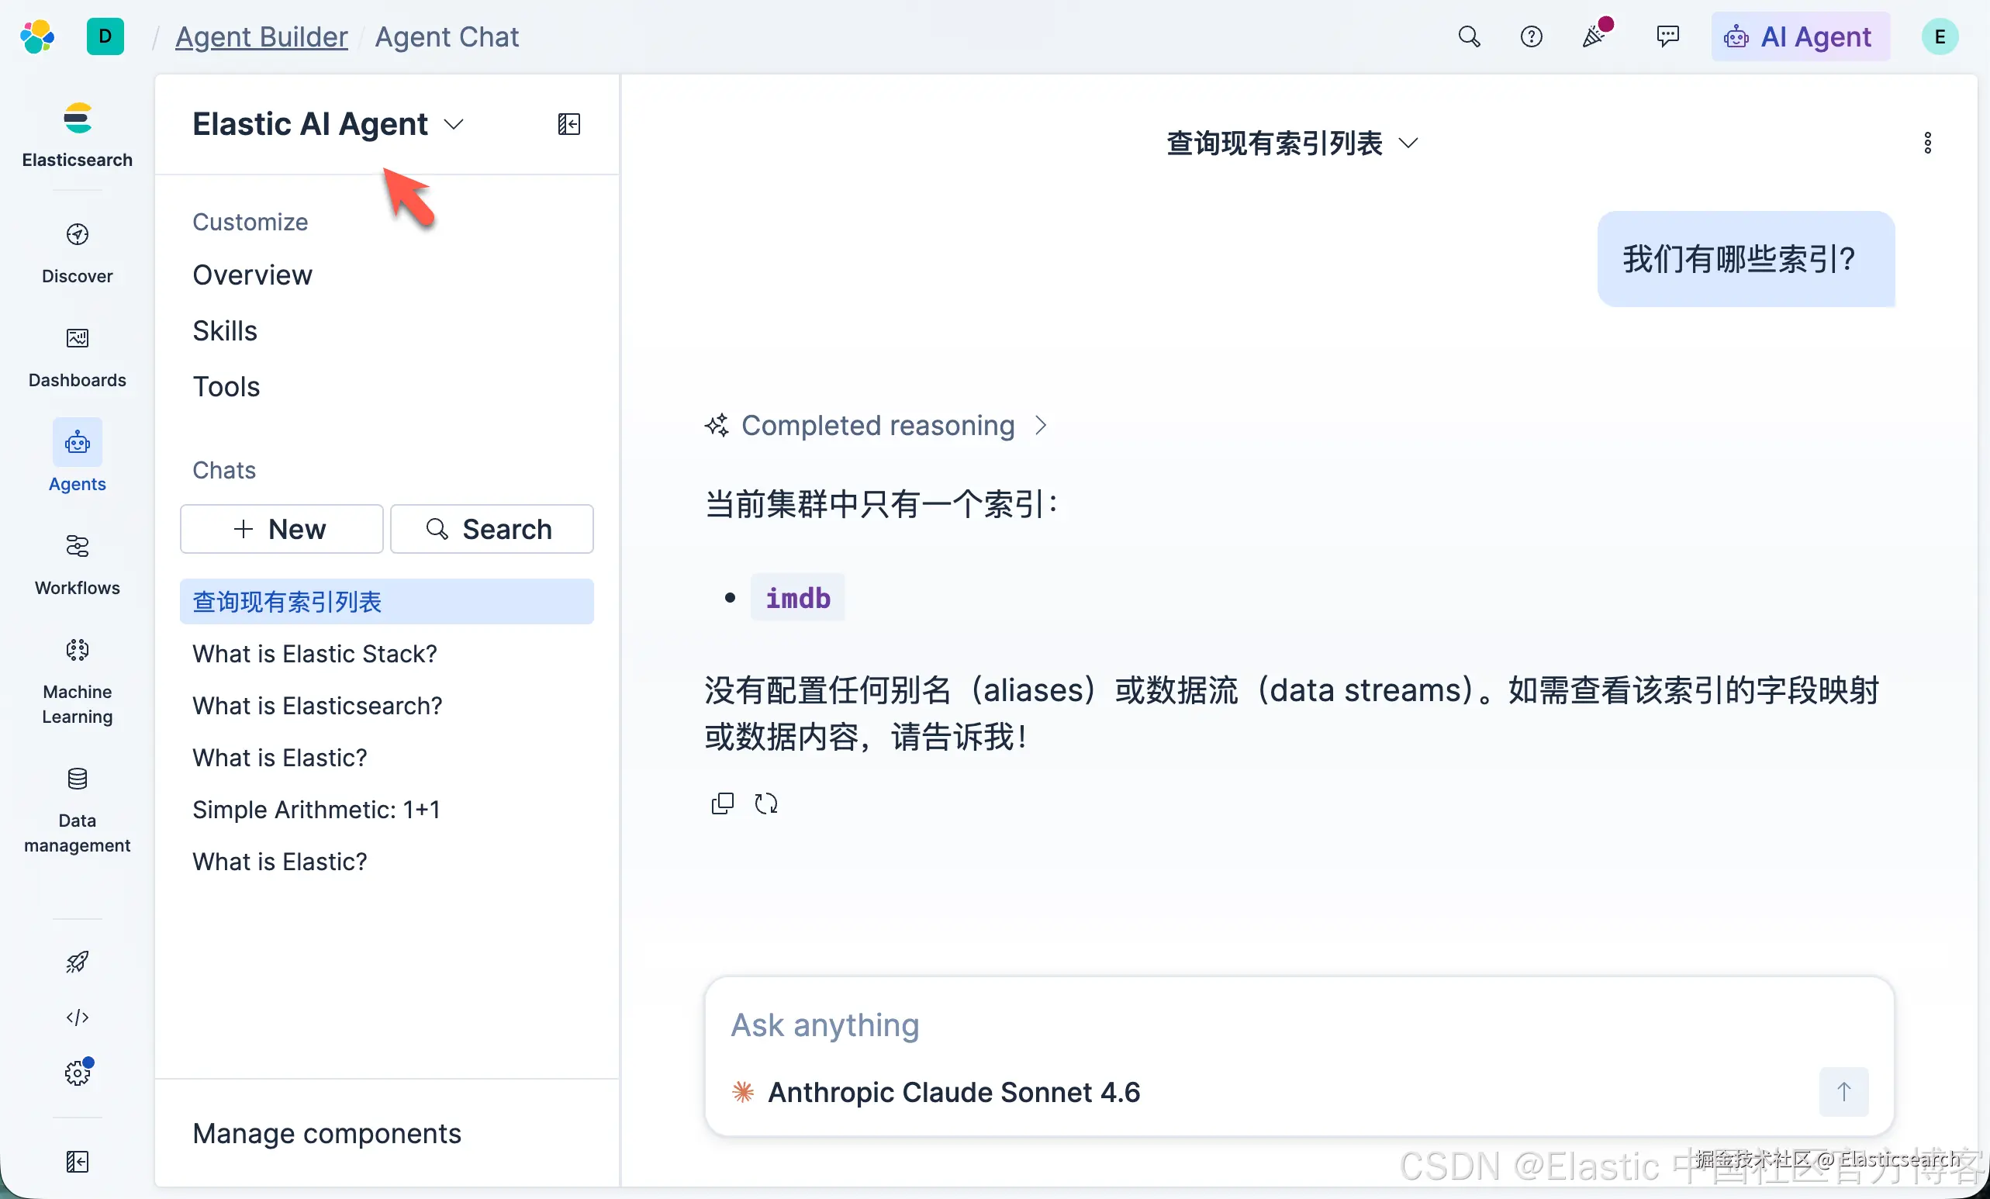Viewport: 1990px width, 1199px height.
Task: Focus the Ask anything input field
Action: pos(1300,1025)
